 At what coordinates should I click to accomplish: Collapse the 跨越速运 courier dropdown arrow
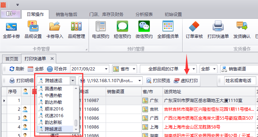73,80
